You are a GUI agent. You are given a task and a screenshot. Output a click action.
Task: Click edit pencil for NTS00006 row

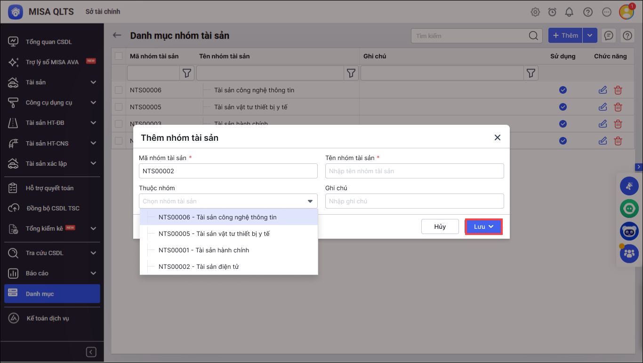tap(603, 90)
